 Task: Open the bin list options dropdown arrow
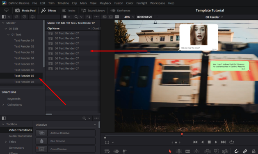click(9, 17)
